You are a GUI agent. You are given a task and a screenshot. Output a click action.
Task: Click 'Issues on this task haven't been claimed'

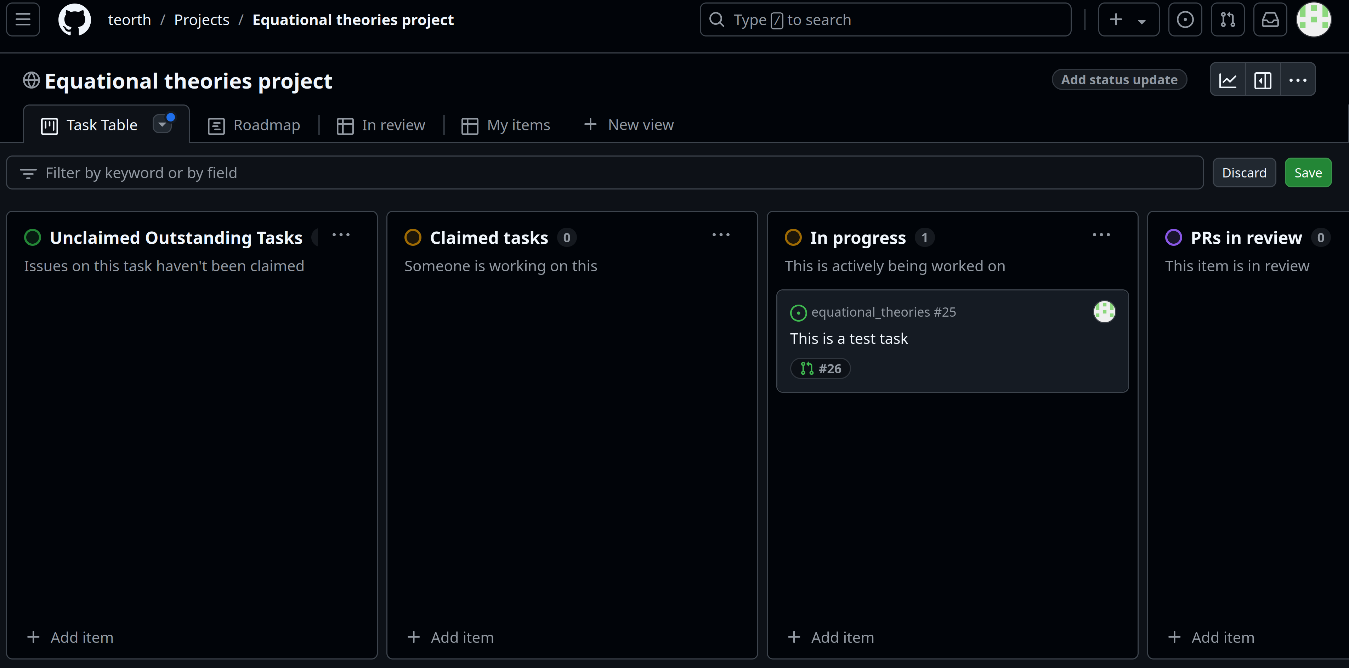[x=164, y=266]
